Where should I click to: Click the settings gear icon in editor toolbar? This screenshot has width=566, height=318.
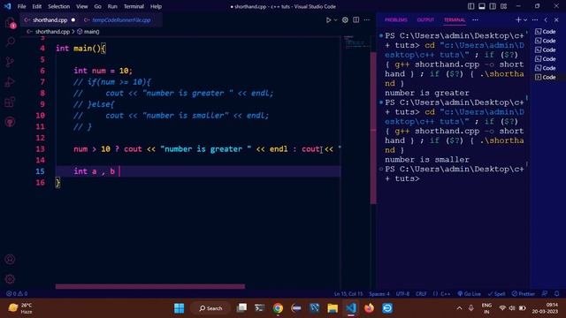coord(345,20)
